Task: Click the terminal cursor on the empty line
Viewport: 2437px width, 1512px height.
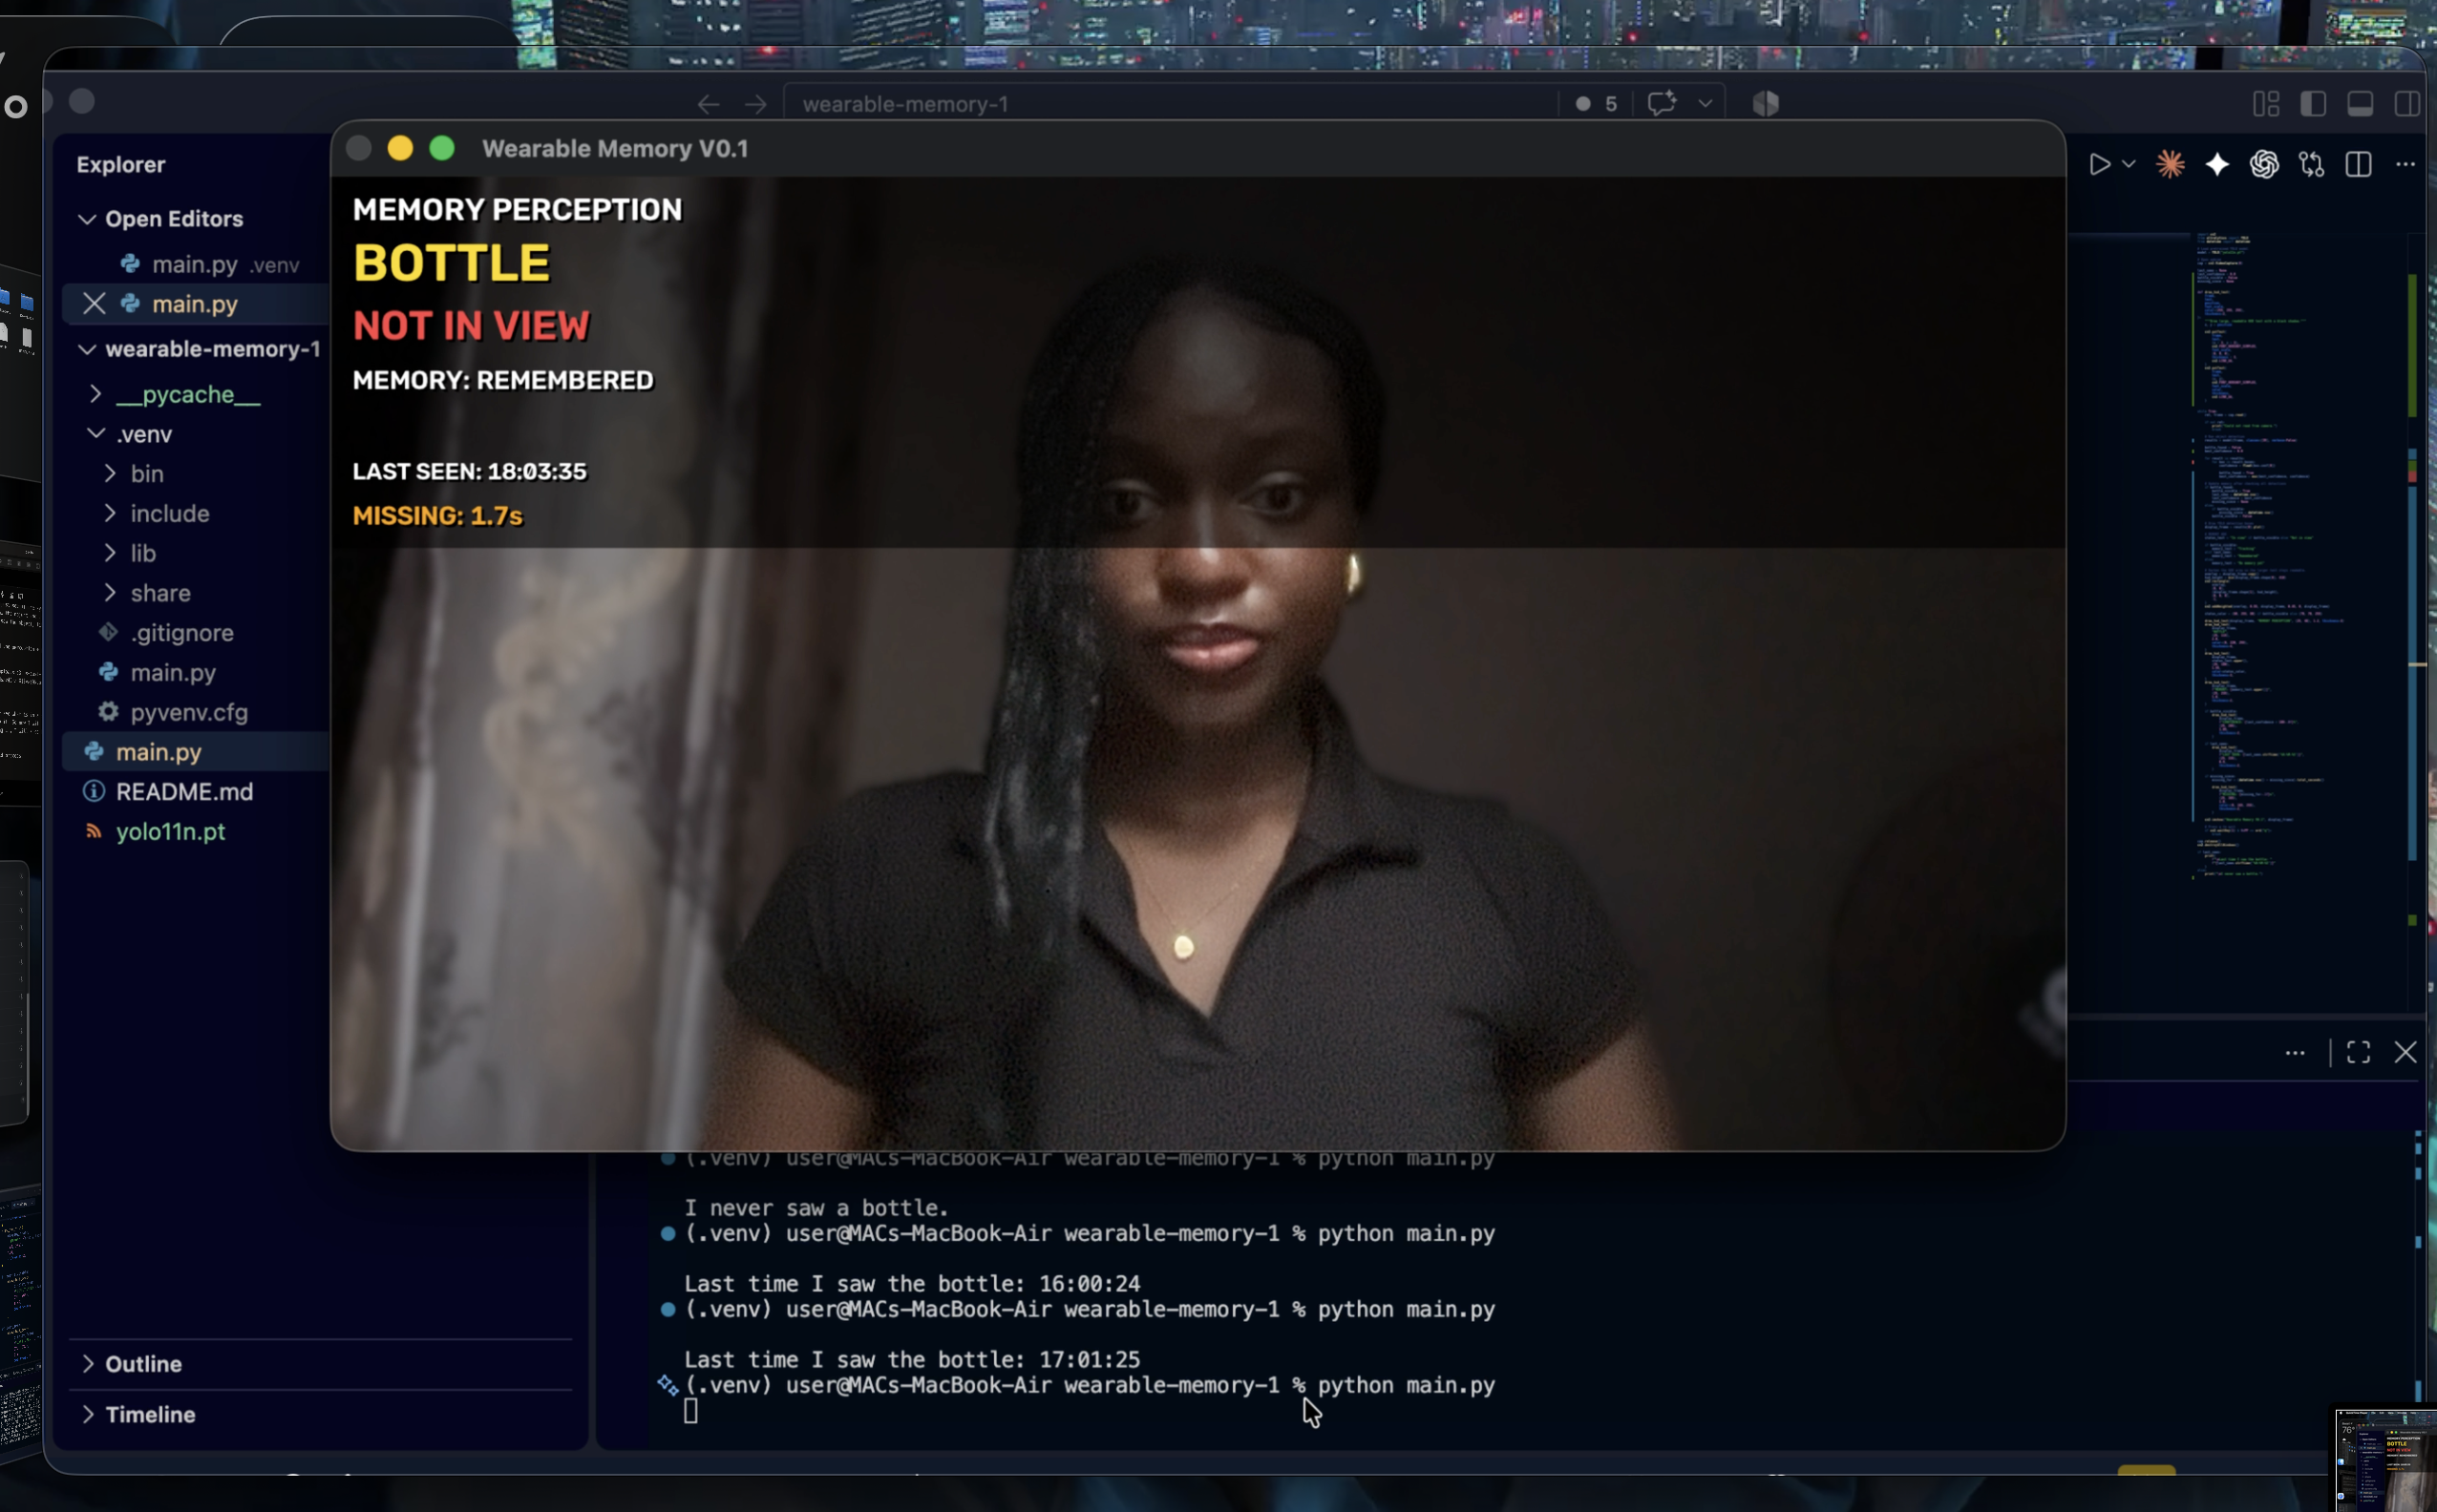Action: pyautogui.click(x=690, y=1411)
